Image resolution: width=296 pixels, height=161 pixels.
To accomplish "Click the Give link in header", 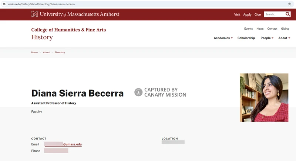I will point(258,14).
